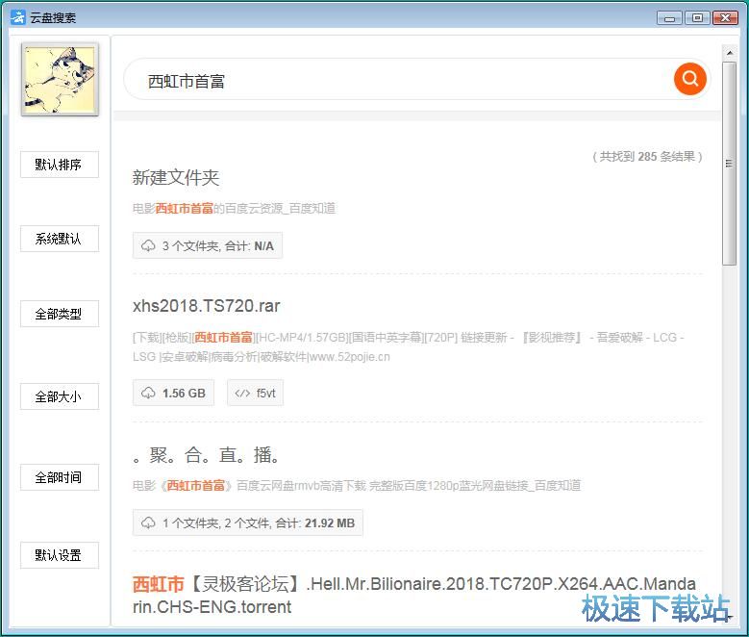This screenshot has width=749, height=637.
Task: Open the 新建文件夹 result title
Action: [176, 177]
